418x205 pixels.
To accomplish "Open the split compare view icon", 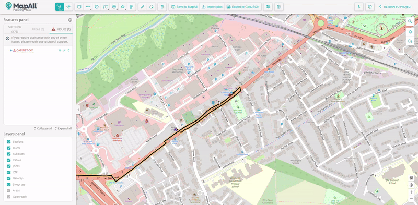I will pyautogui.click(x=278, y=7).
